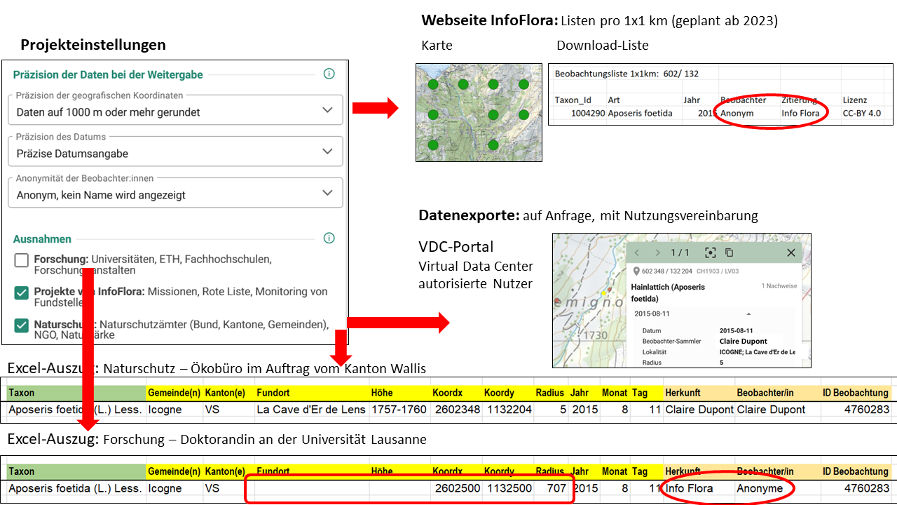Click the 1757-1760 Höhe cell

[x=399, y=409]
